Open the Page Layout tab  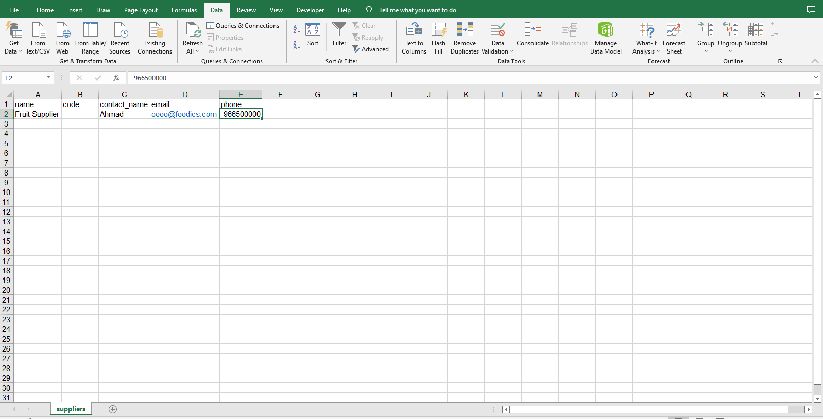[141, 10]
